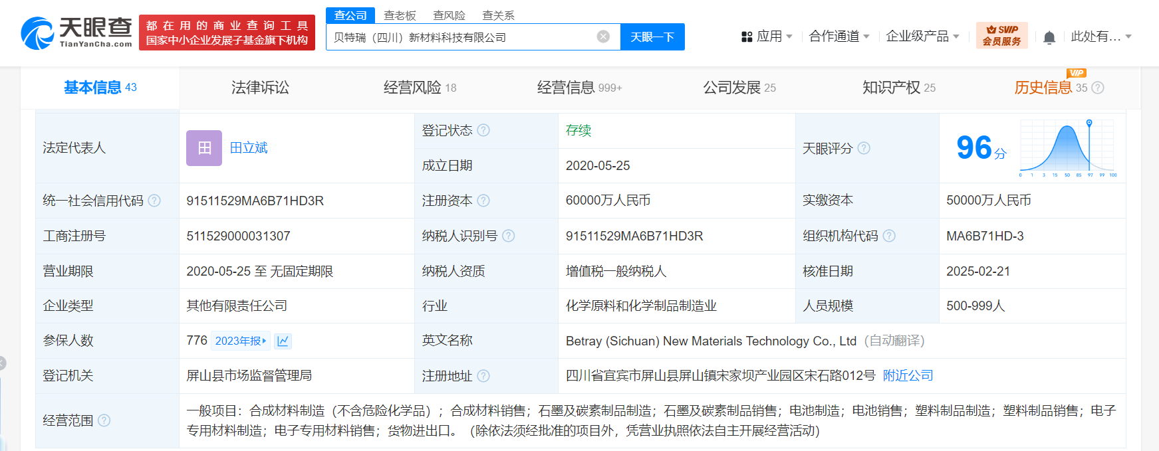The image size is (1159, 451).
Task: Expand the 2023年报 annual report selector
Action: [240, 341]
